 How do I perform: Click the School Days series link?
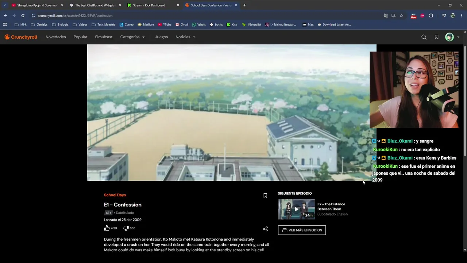click(x=115, y=195)
